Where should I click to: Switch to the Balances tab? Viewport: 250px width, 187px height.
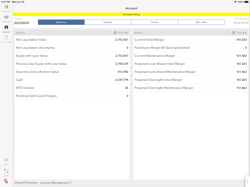tap(61, 22)
